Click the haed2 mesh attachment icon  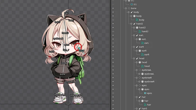point(140,32)
